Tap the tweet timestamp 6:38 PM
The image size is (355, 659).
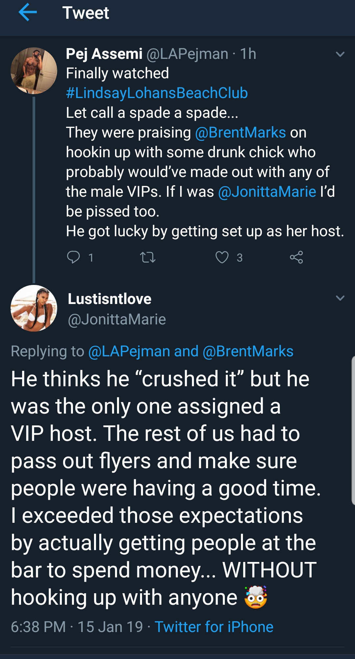[x=38, y=627]
